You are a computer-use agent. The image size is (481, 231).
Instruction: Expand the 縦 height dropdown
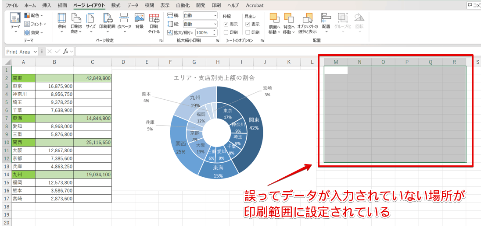[215, 24]
